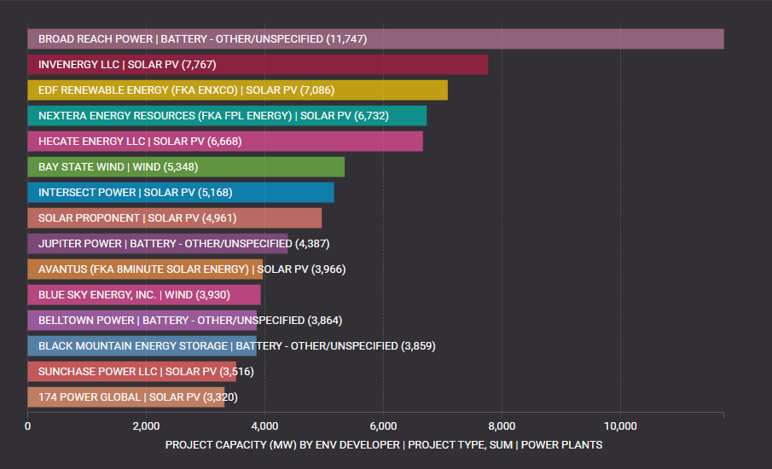Click the 8,000 x-axis tick label
The width and height of the screenshot is (772, 469).
tap(502, 426)
